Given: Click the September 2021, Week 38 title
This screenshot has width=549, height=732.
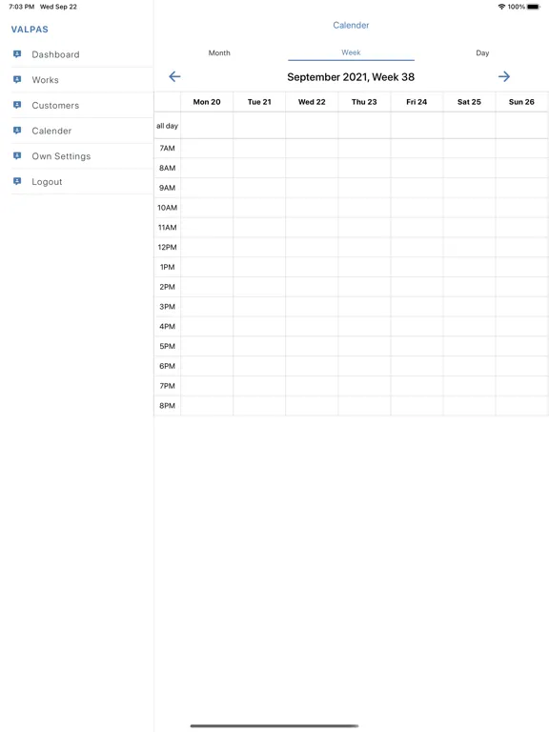Looking at the screenshot, I should coord(351,77).
